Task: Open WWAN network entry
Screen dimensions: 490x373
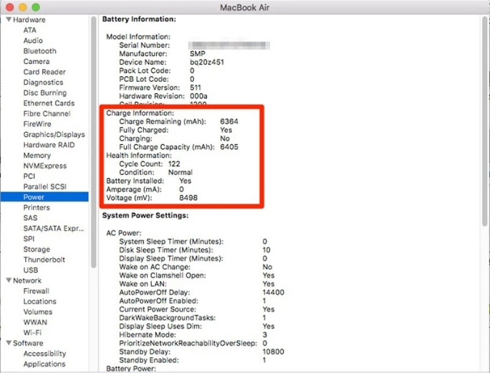Action: [35, 322]
